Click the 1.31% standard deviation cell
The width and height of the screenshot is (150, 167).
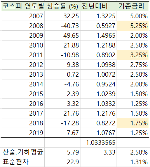[133, 162]
